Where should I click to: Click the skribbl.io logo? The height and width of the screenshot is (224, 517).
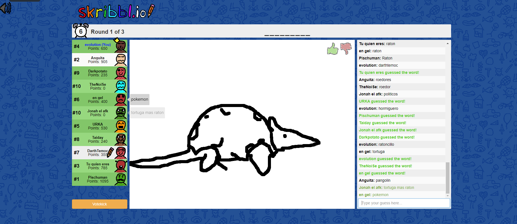pos(116,12)
